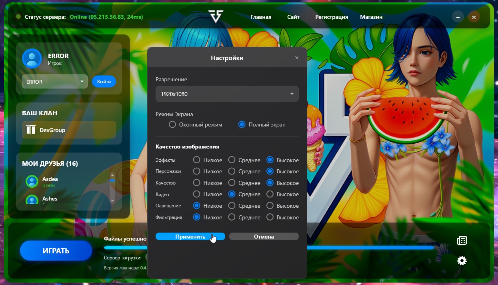Open the 1920x1080 resolution dropdown
Screen dimensions: 498x285
pos(227,94)
